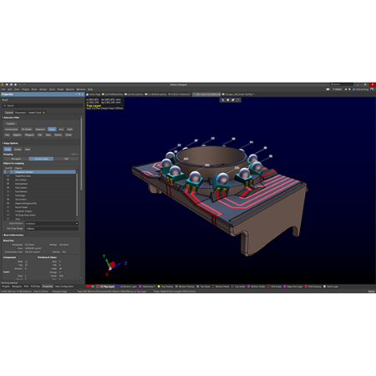Open the Projects panel tab
Screen dimensions: 376x376
click(x=6, y=287)
